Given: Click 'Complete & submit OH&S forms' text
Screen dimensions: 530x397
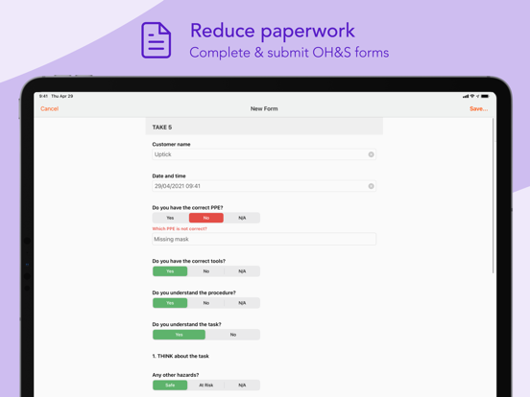Looking at the screenshot, I should [289, 53].
